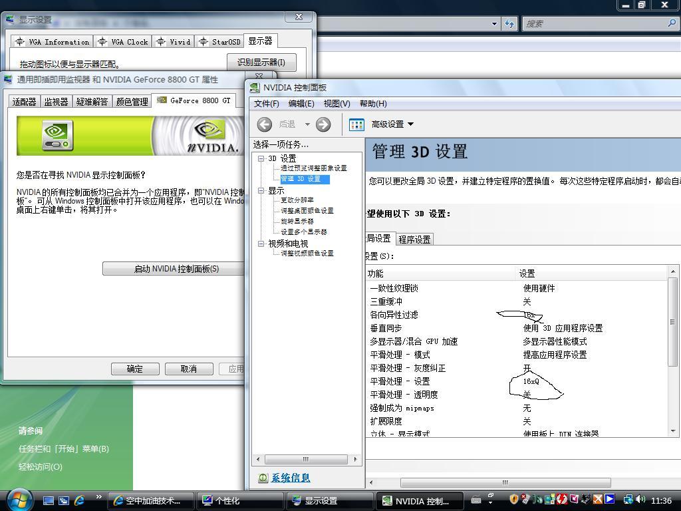Switch to the 适配器 tab

click(x=25, y=102)
